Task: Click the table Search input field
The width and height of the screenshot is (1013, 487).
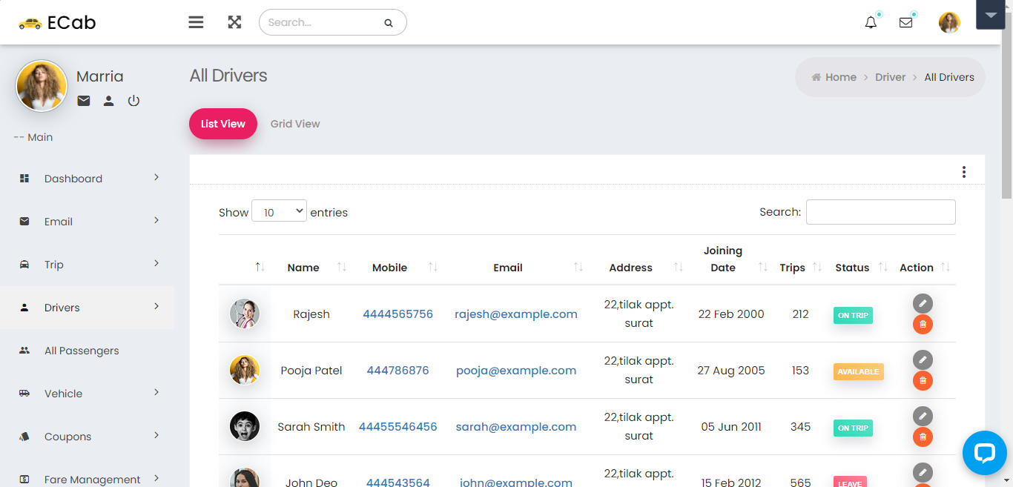Action: 880,212
